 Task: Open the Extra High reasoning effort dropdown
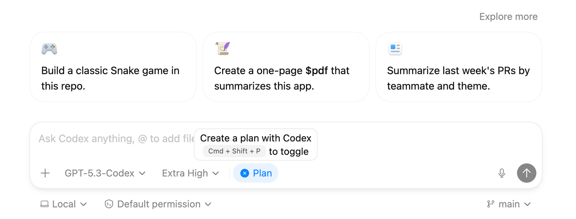[190, 173]
